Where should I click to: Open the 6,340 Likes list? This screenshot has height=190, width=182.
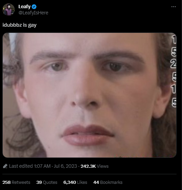[75, 182]
